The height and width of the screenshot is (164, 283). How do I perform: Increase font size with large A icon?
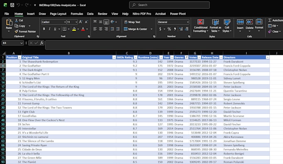pos(81,22)
